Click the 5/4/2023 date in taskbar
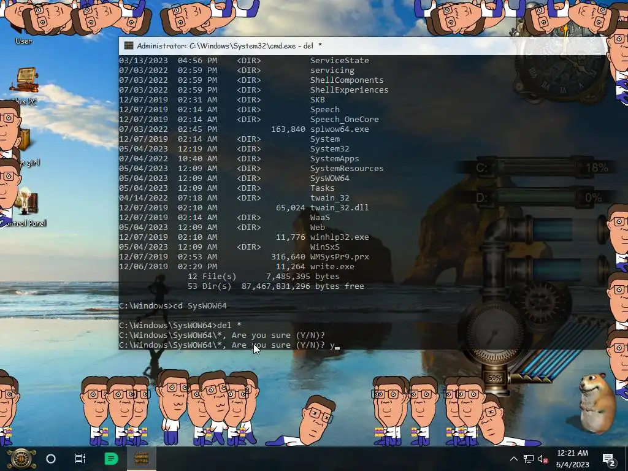Viewport: 628px width, 471px height. click(x=572, y=465)
